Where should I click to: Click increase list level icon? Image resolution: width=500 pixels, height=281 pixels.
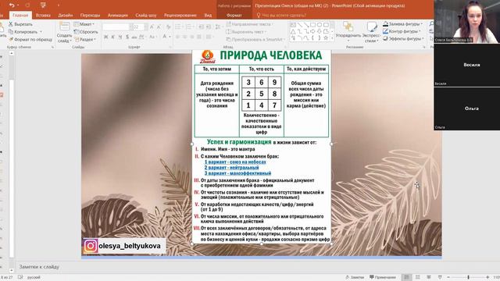coord(209,27)
